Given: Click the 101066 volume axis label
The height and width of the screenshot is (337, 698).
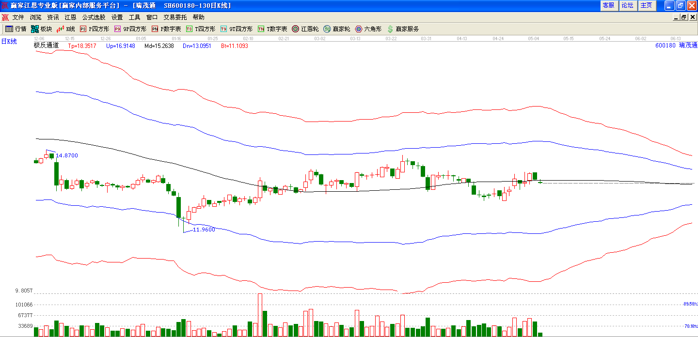Looking at the screenshot, I should tap(24, 305).
